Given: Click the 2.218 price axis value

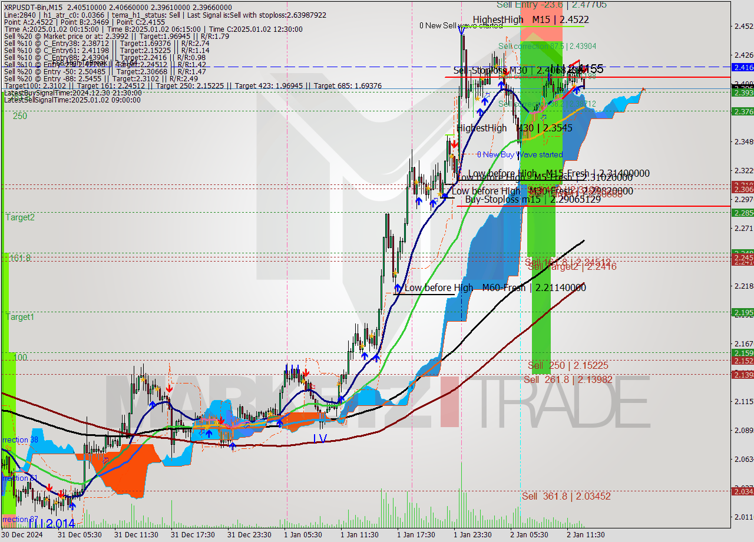Looking at the screenshot, I should click(x=743, y=286).
